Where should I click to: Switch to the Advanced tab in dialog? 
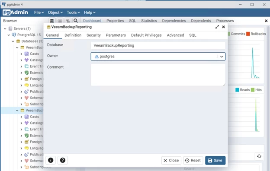[175, 35]
